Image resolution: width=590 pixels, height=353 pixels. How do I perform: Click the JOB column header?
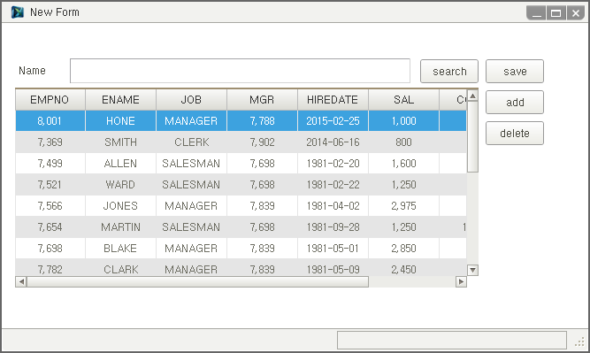[x=192, y=100]
